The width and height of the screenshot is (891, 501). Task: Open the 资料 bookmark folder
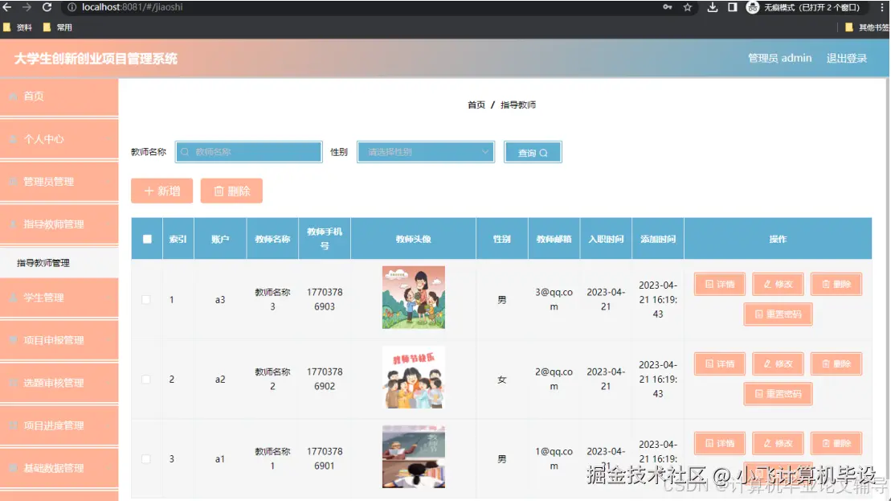point(18,27)
